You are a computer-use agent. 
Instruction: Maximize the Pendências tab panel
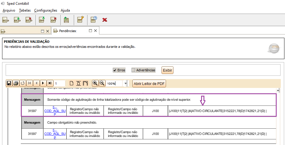coord(90,31)
